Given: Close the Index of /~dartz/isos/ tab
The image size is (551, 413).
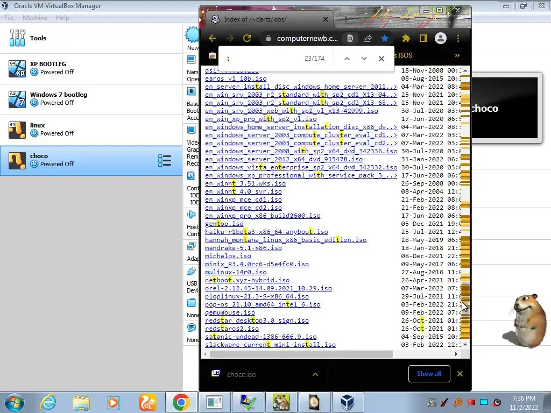Looking at the screenshot, I should click(326, 19).
